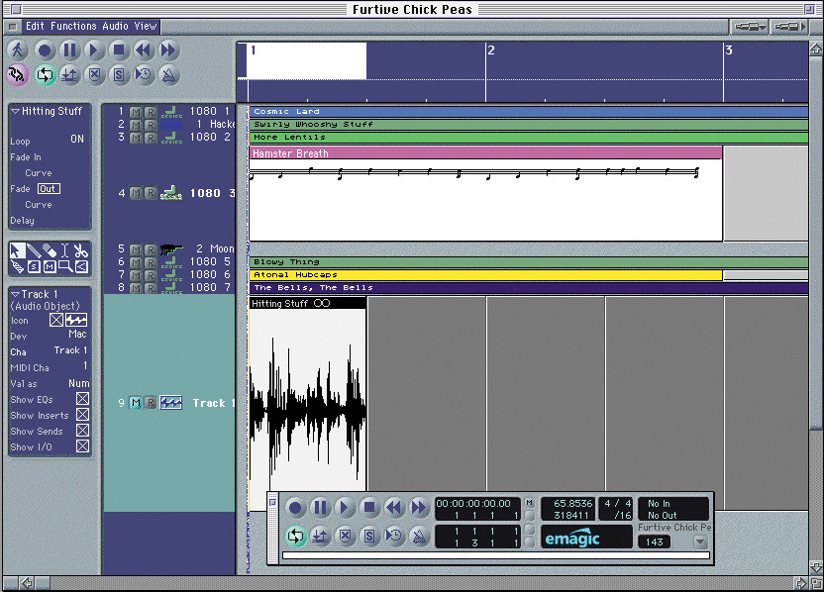
Task: Open the Functions menu
Action: pos(73,26)
